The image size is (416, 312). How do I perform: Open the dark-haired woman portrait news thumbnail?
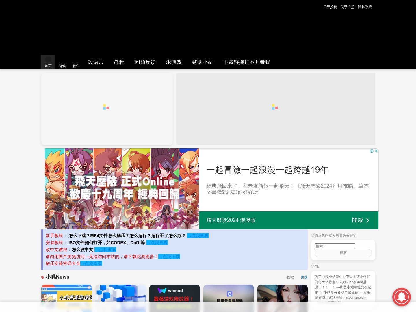(283, 298)
